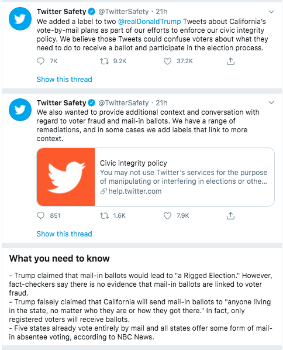
Task: Open the second tweet's Twitter Safety profile avatar
Action: [x=20, y=109]
